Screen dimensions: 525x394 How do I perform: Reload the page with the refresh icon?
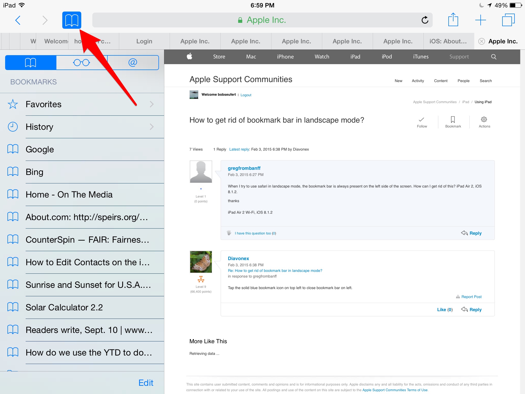point(425,20)
